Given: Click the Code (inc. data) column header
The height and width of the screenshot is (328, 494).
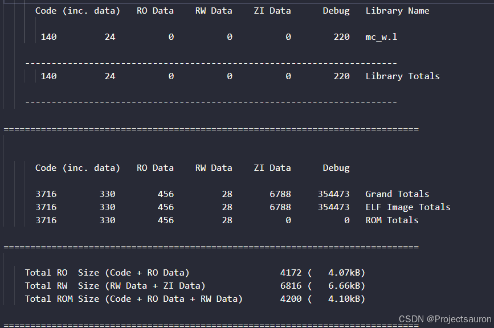Looking at the screenshot, I should (x=77, y=10).
